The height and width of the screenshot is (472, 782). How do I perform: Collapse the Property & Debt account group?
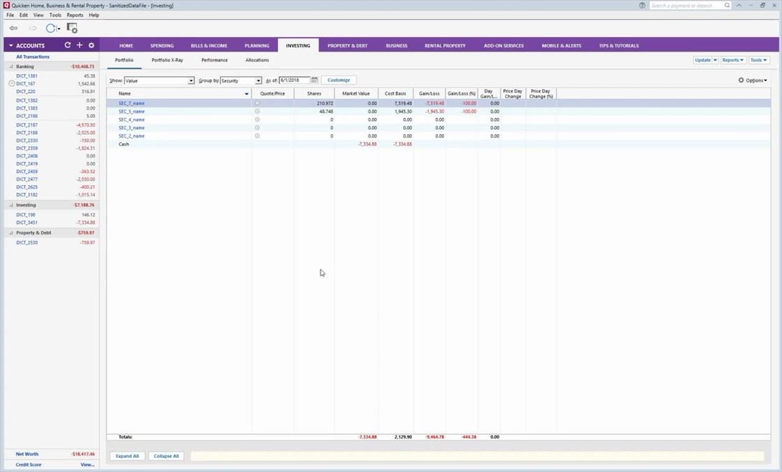pyautogui.click(x=11, y=233)
